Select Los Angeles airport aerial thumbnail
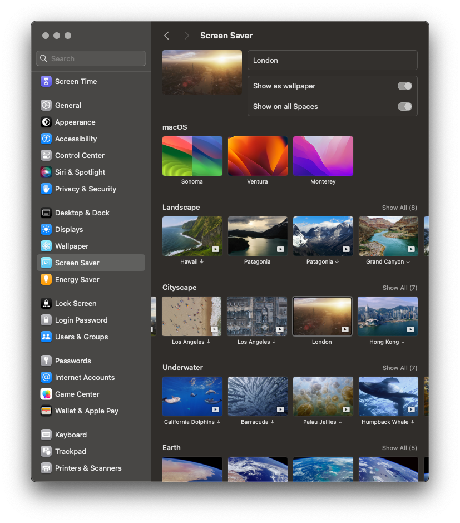The image size is (460, 523). [257, 316]
